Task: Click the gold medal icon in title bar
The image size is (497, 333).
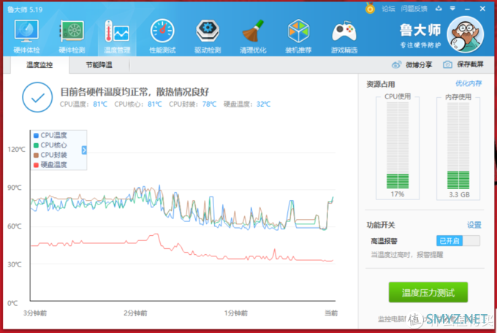Action: tap(370, 8)
